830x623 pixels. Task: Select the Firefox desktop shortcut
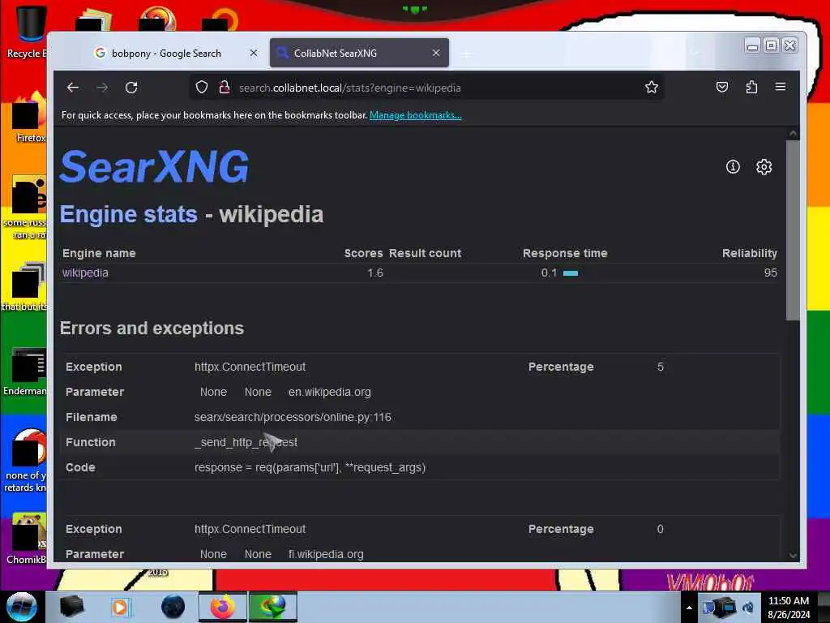(31, 118)
